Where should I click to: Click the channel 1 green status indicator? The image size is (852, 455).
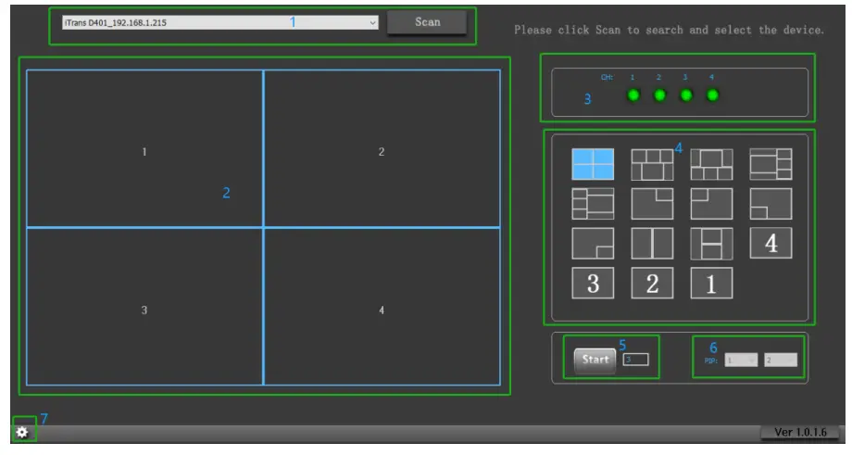633,95
